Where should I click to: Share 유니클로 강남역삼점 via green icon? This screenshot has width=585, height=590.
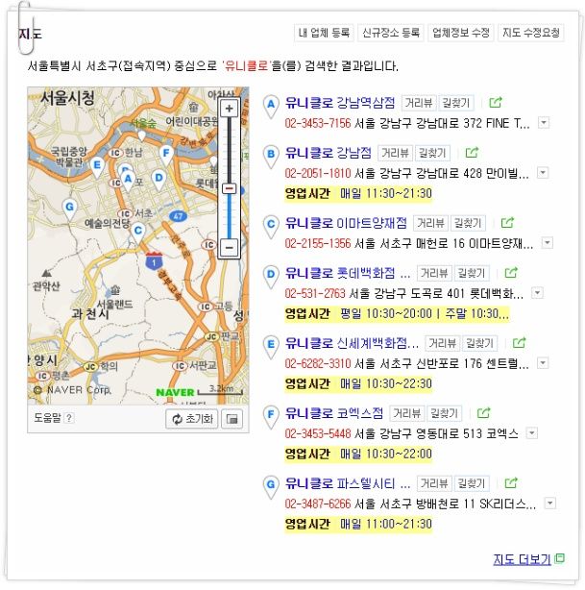tap(496, 102)
